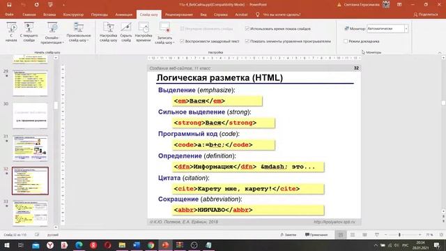Open Windows Start menu
Image resolution: width=446 pixels, height=251 pixels.
6,245
